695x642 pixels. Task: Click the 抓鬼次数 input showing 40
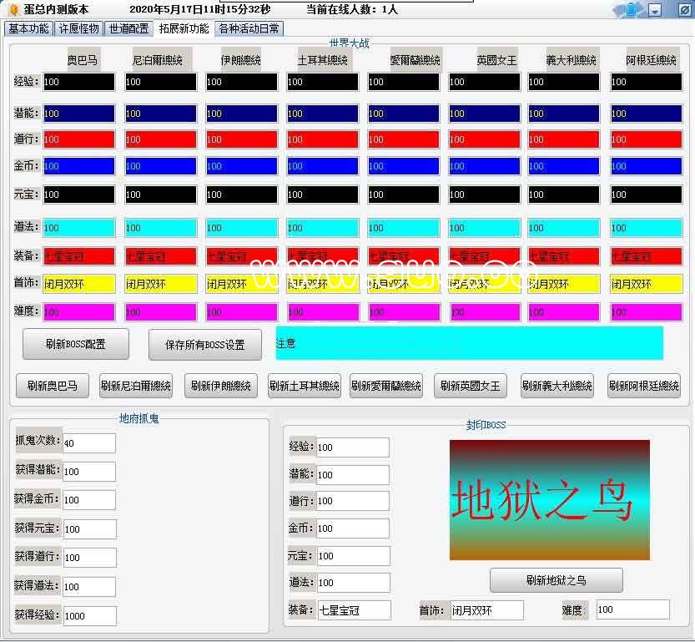(x=89, y=443)
